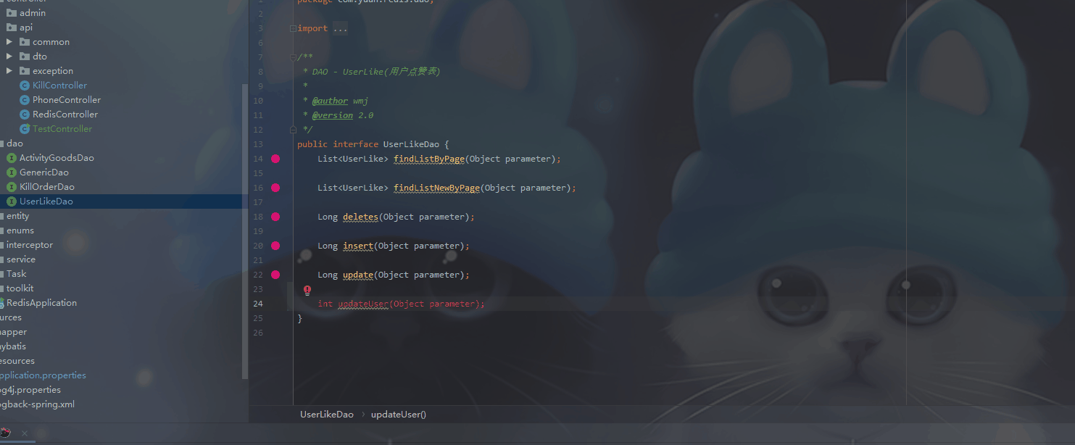The width and height of the screenshot is (1075, 445).
Task: Select the UserLikeDao tree row
Action: pos(122,201)
